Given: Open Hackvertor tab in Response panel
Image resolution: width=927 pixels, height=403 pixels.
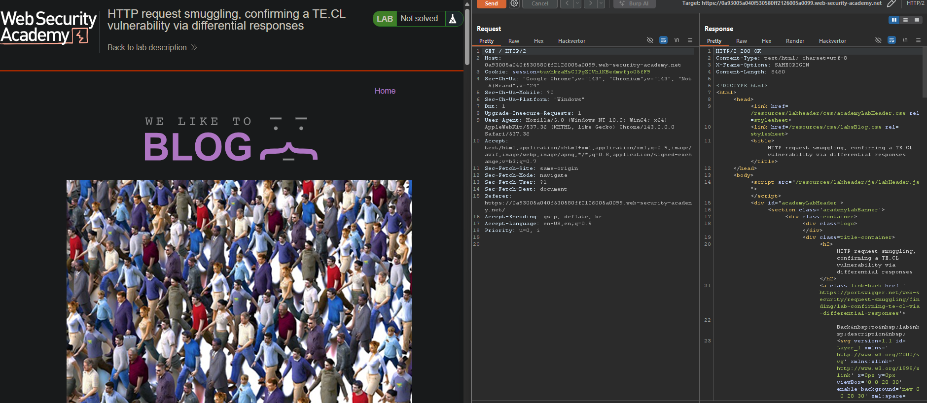Looking at the screenshot, I should pyautogui.click(x=832, y=41).
